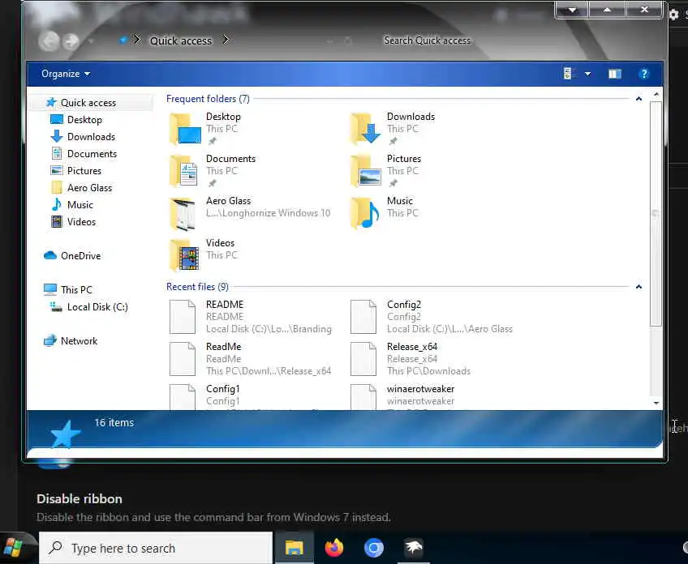Toggle the preview pane icon
This screenshot has width=688, height=564.
pos(615,74)
